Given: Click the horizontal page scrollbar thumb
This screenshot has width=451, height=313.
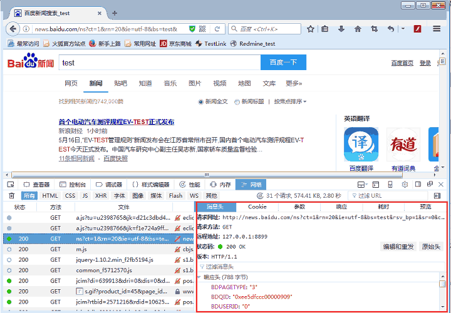Looking at the screenshot, I should point(207,175).
